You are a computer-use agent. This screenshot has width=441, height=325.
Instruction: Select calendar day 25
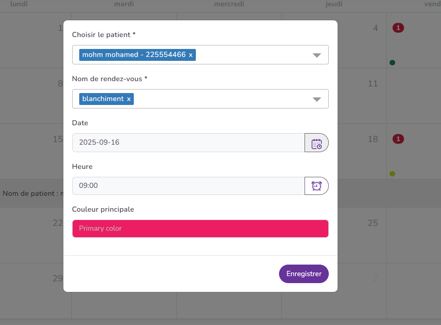pos(372,223)
